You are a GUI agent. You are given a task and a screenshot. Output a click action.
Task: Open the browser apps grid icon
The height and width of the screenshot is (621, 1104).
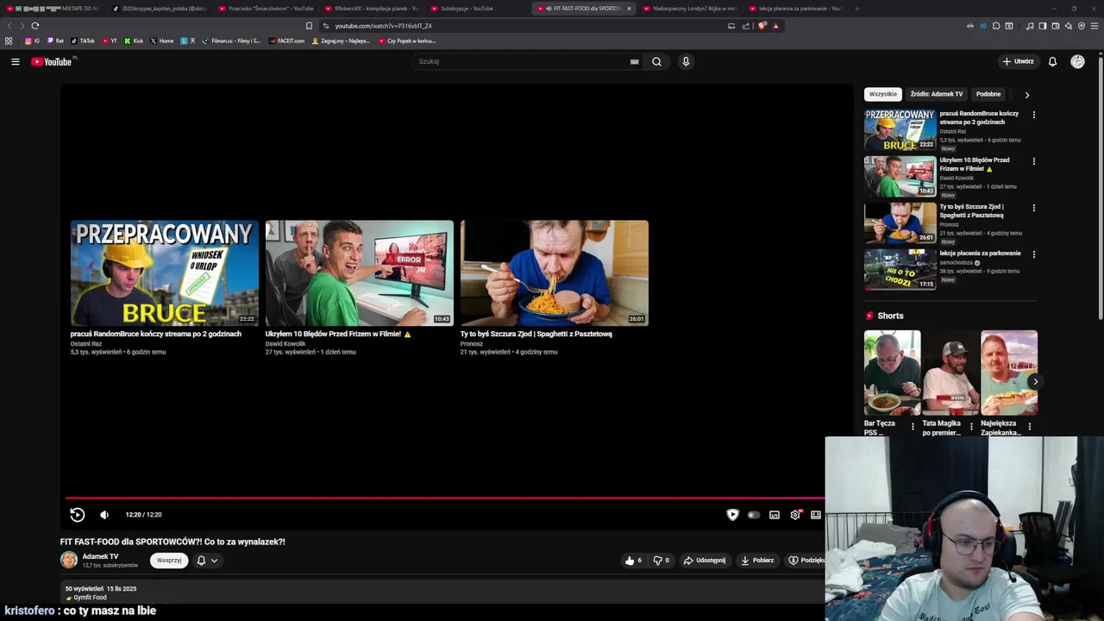[9, 41]
